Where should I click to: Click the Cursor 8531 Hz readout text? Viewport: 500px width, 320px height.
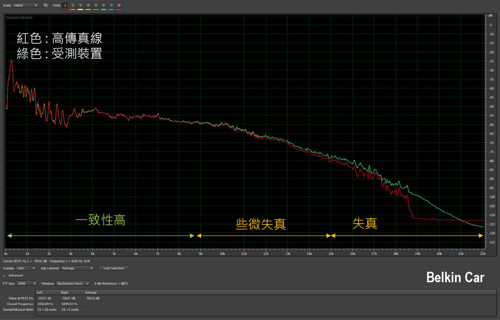coord(25,261)
